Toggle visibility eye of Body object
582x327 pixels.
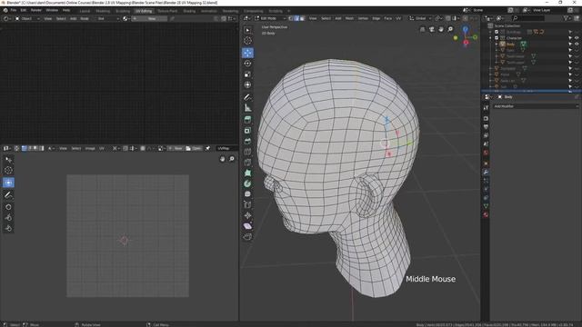pyautogui.click(x=577, y=45)
